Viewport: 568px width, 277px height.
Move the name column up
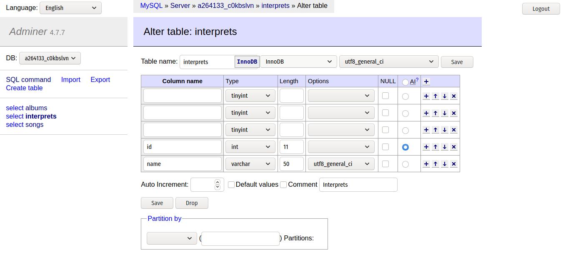[x=435, y=164]
